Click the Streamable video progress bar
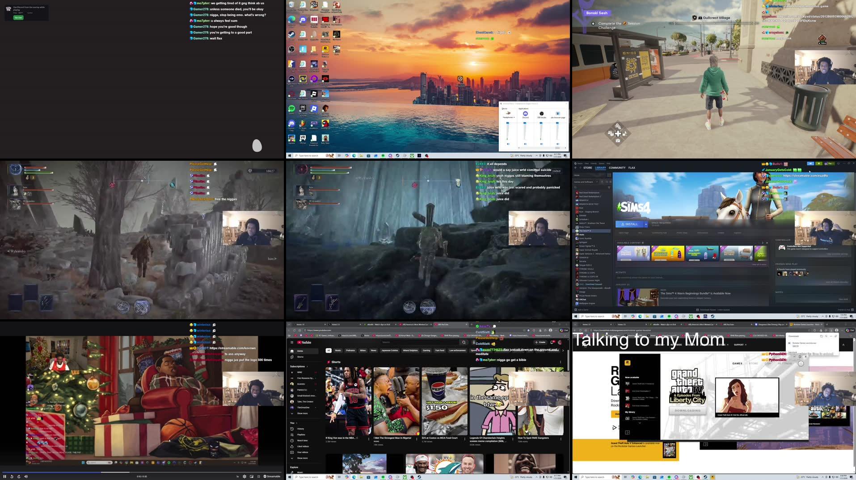Image resolution: width=856 pixels, height=480 pixels. pos(134,472)
